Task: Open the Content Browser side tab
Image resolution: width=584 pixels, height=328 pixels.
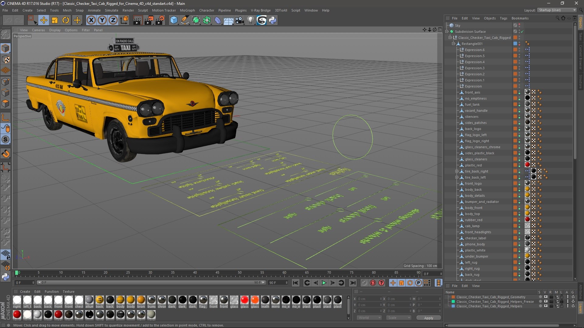Action: (x=580, y=57)
